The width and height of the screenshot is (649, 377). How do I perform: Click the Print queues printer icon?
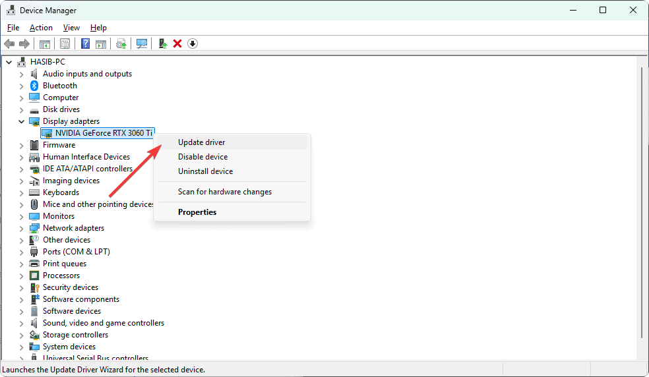coord(34,264)
